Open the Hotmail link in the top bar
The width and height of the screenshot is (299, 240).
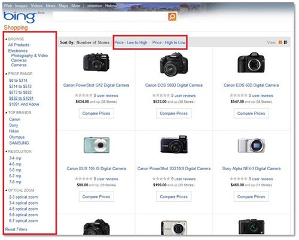[112, 5]
